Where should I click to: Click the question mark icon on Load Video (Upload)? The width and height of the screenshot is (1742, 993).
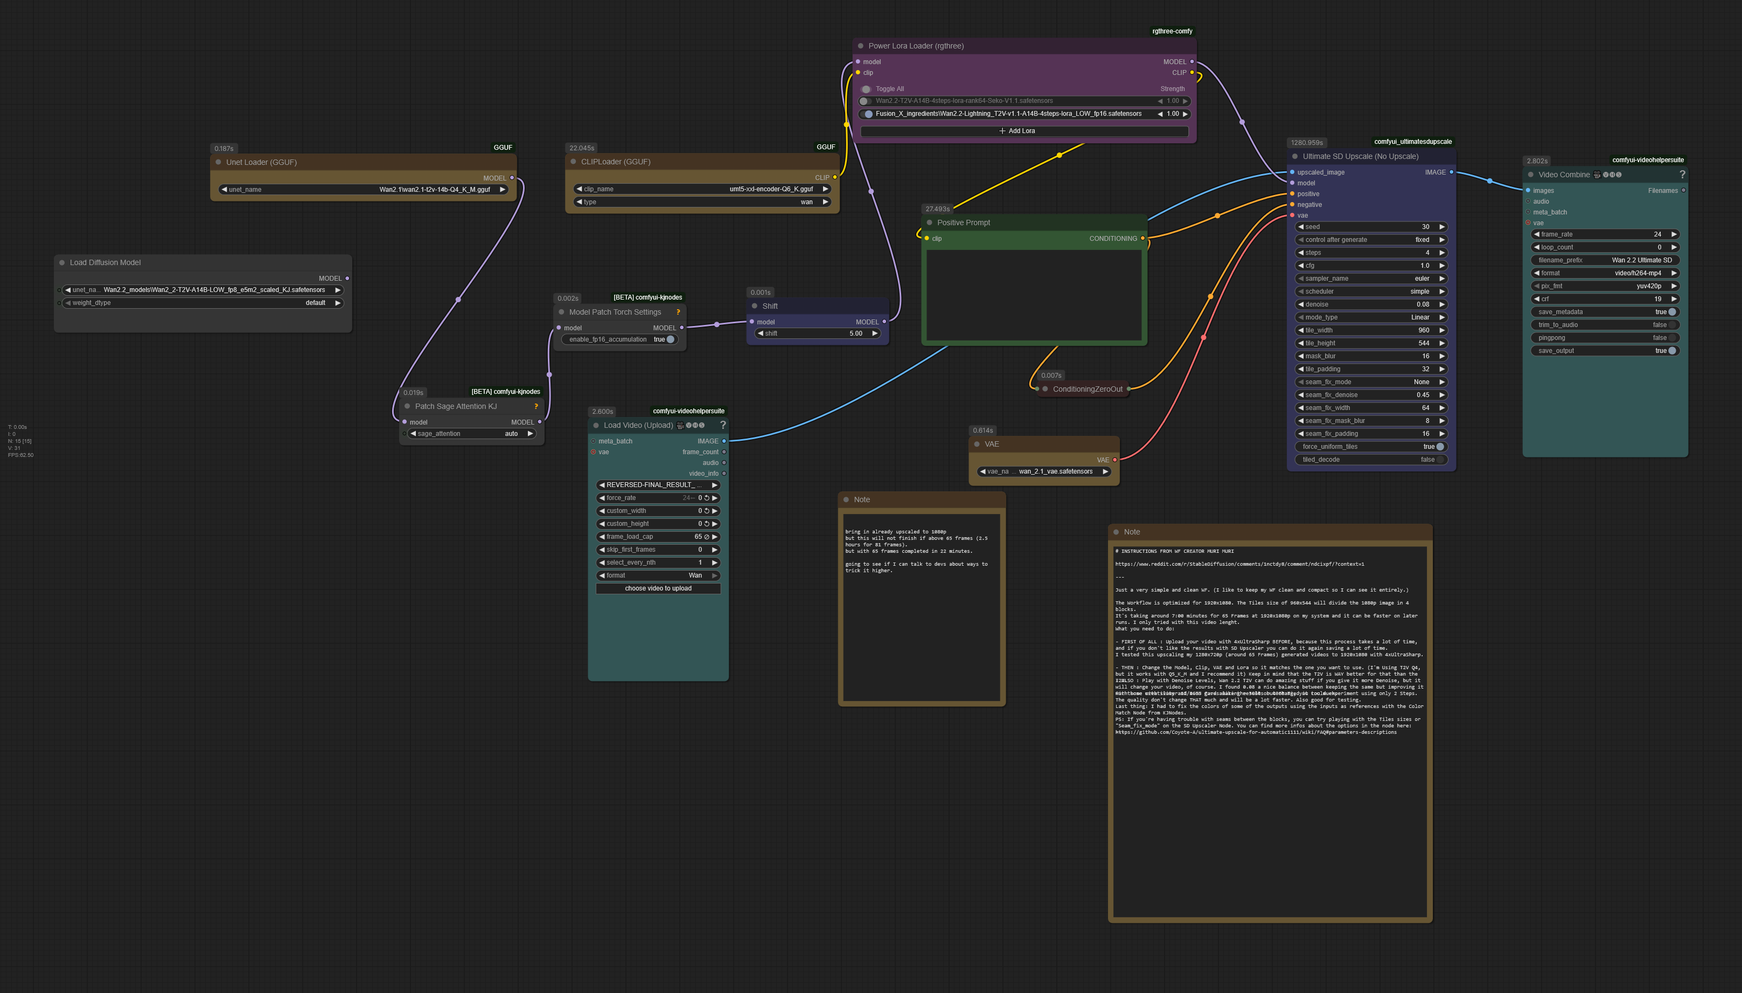click(x=723, y=425)
